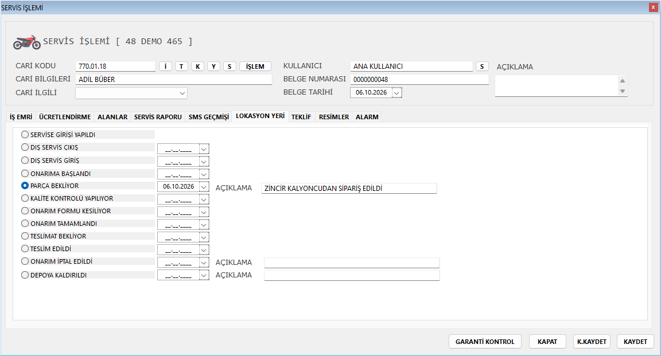
Task: Open the TESLİMAT BEKLİYOR date dropdown
Action: click(x=204, y=237)
